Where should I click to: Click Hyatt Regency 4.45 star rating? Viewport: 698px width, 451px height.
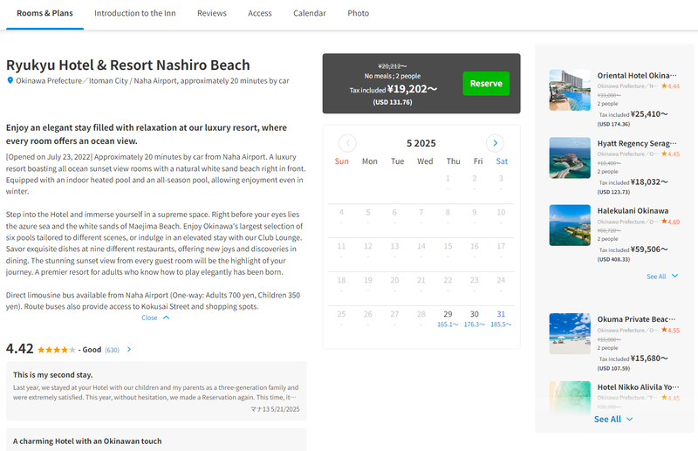click(670, 154)
